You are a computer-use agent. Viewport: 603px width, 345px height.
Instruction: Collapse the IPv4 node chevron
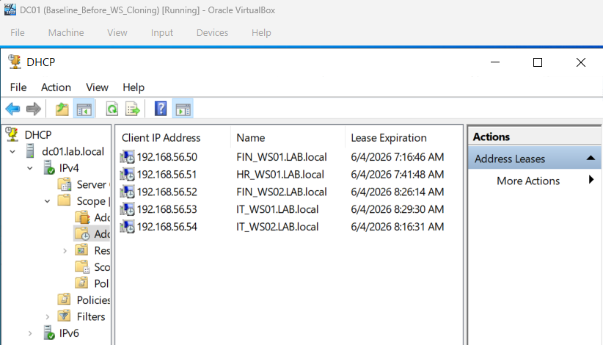coord(30,168)
